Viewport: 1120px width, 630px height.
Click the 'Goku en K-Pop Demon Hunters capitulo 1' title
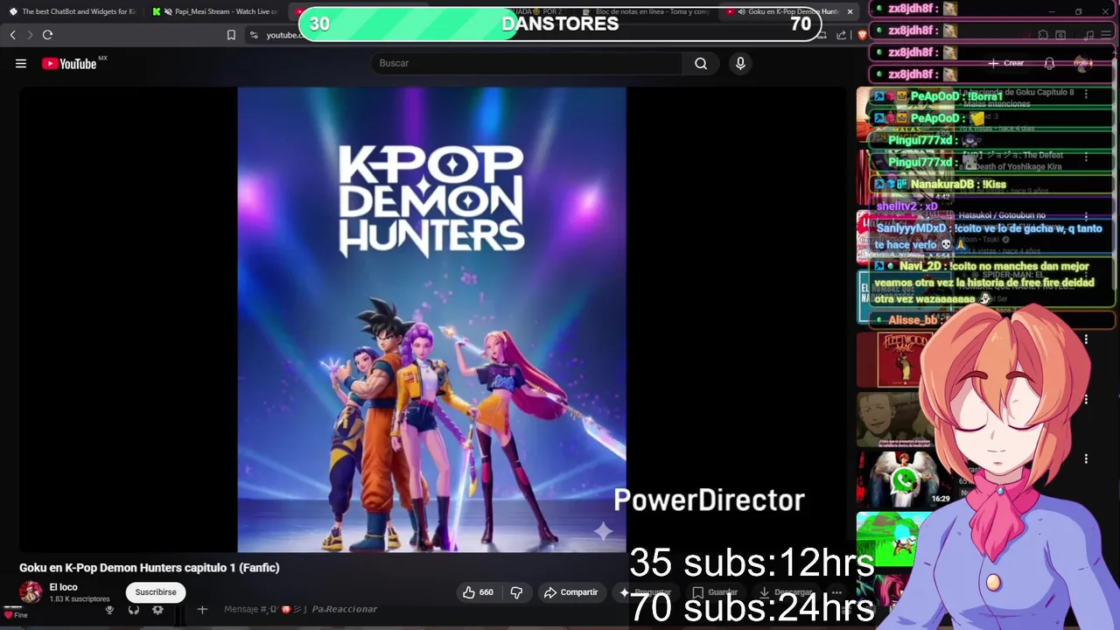click(150, 568)
